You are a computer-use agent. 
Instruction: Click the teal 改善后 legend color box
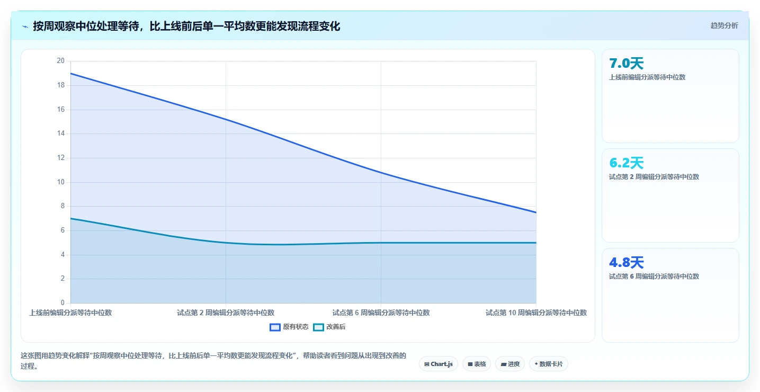coord(318,327)
